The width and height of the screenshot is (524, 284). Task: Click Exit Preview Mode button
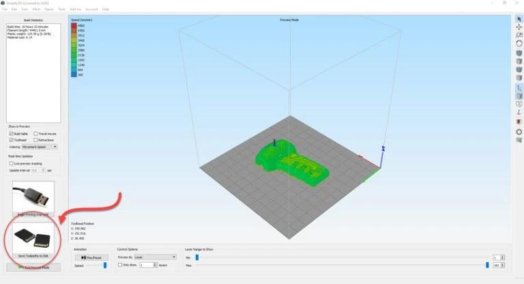click(x=33, y=268)
